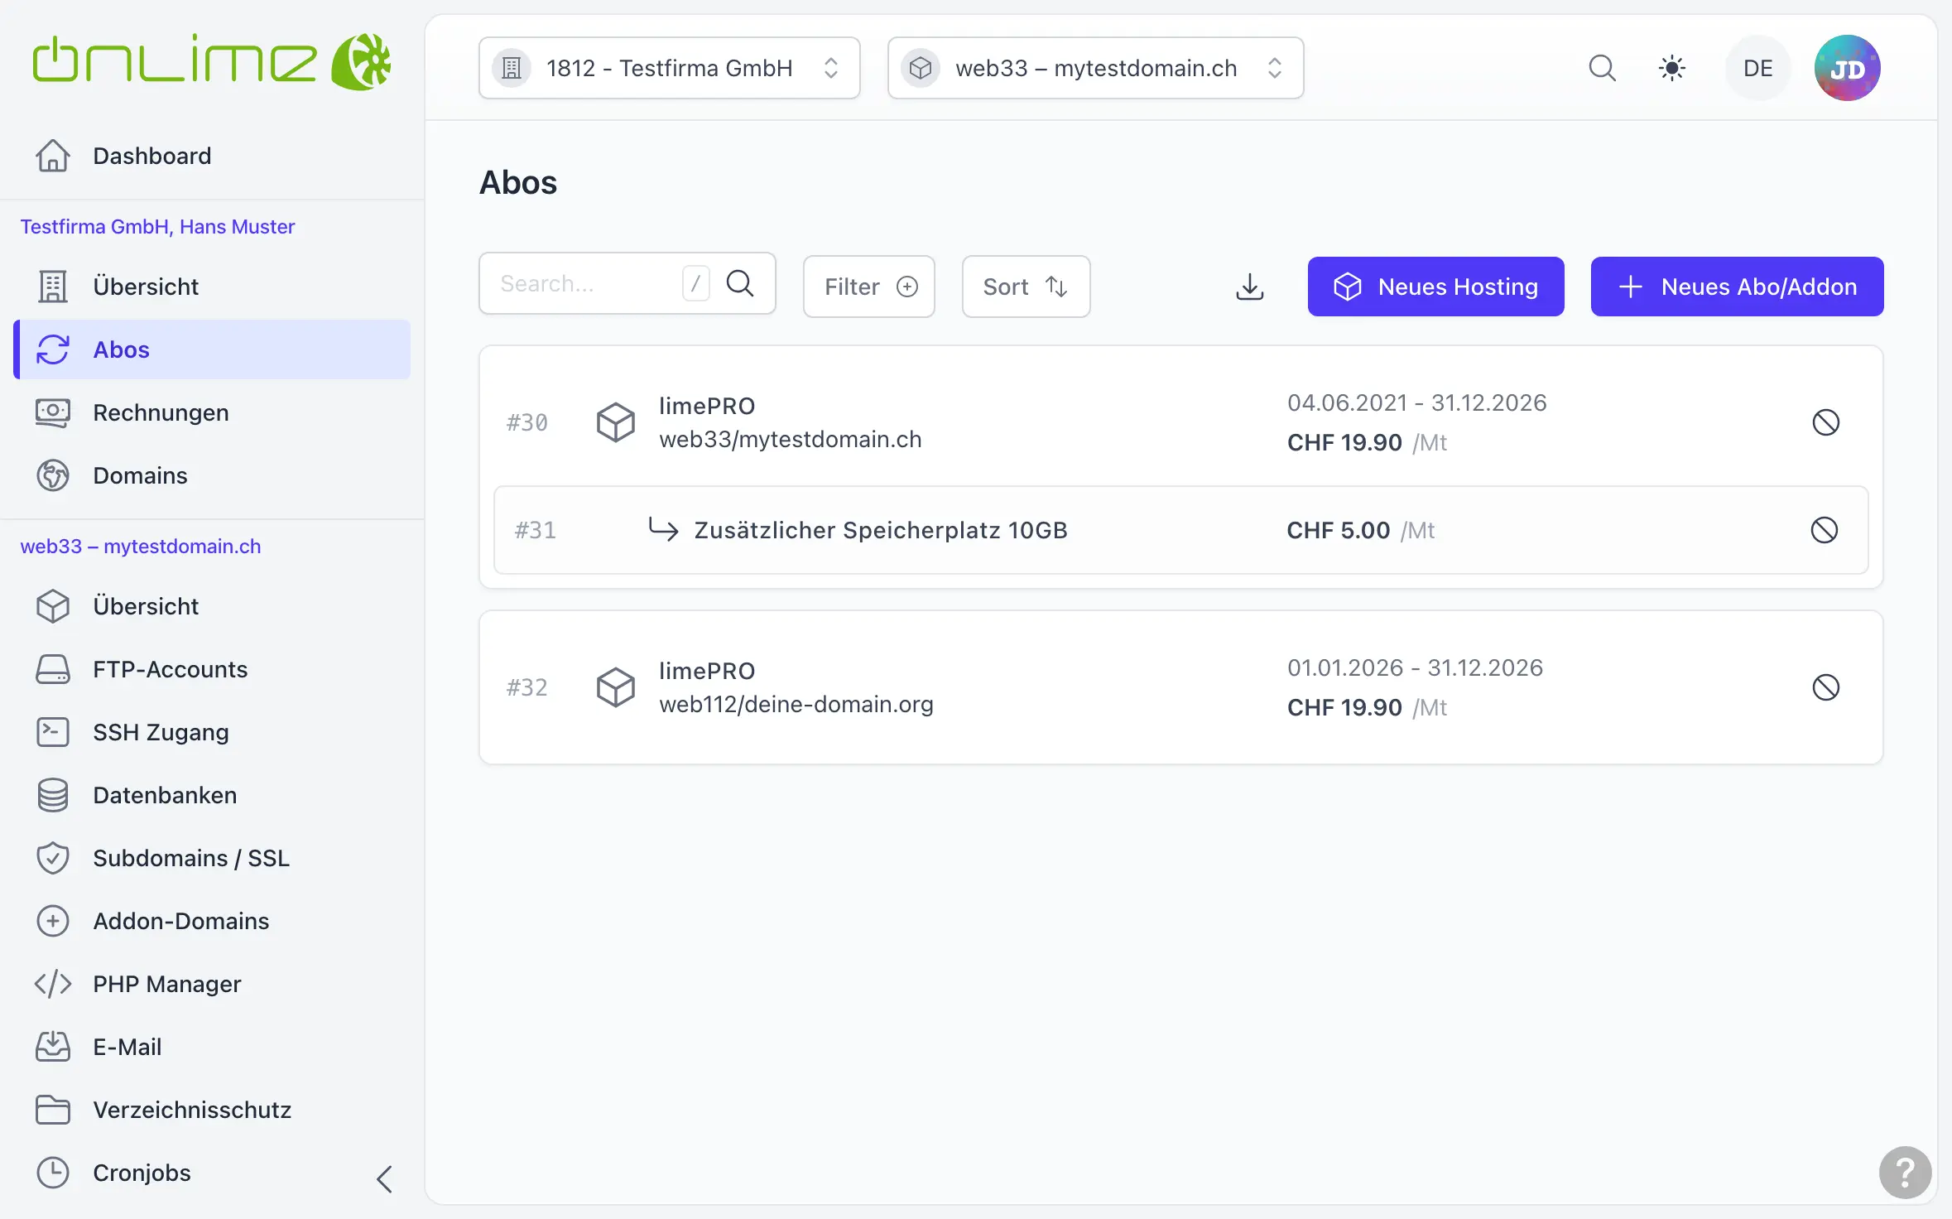Image resolution: width=1952 pixels, height=1219 pixels.
Task: Open Addon-Domains in the sidebar
Action: tap(212, 921)
